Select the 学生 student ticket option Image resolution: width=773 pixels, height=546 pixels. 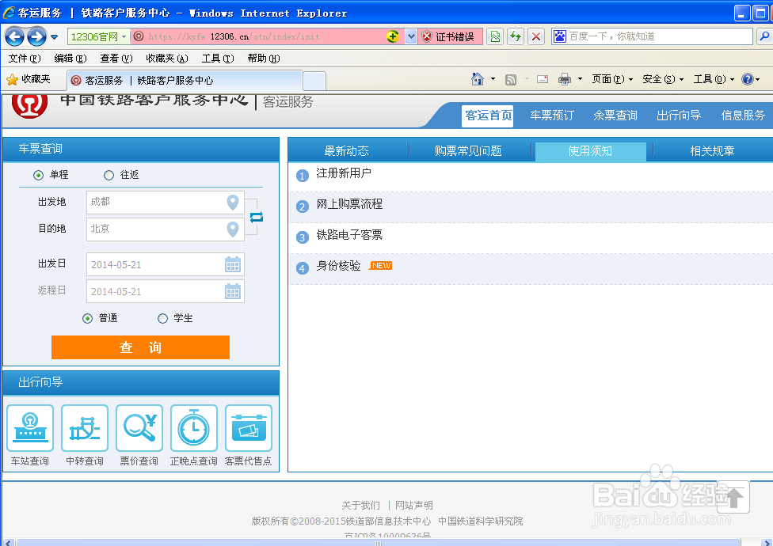(x=162, y=317)
